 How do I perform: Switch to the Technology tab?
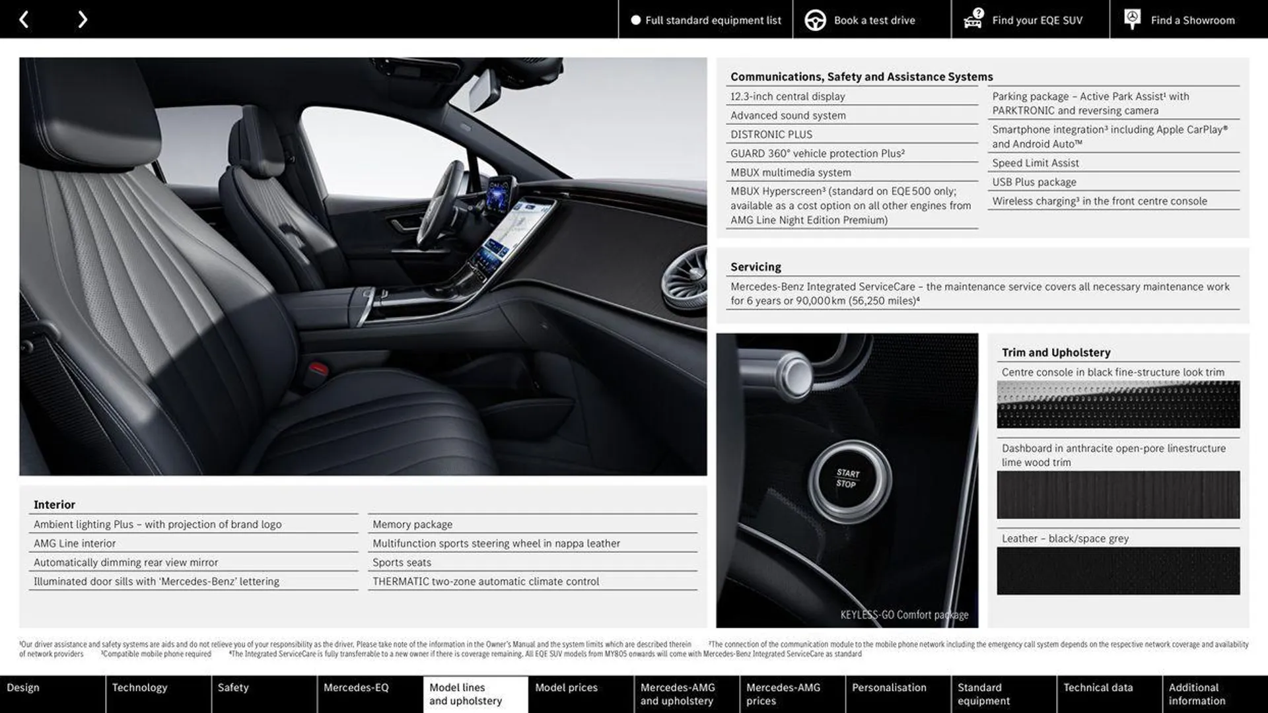(158, 694)
